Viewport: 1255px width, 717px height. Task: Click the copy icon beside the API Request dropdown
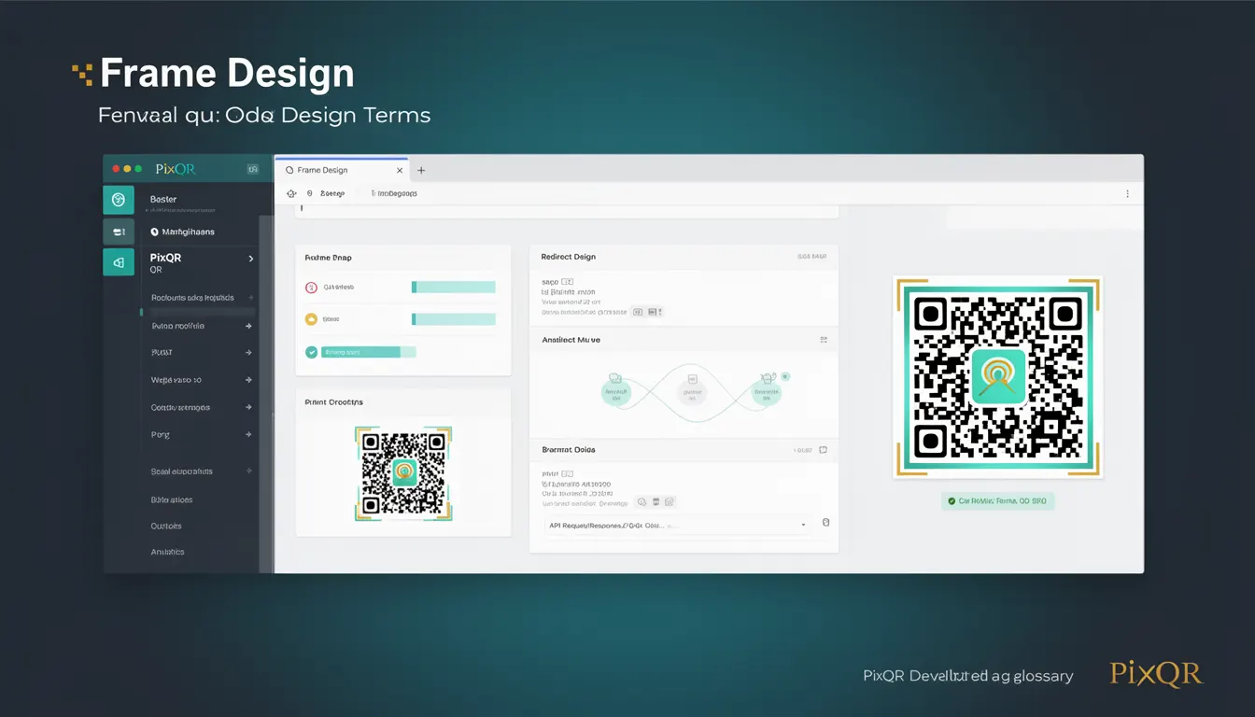coord(825,523)
